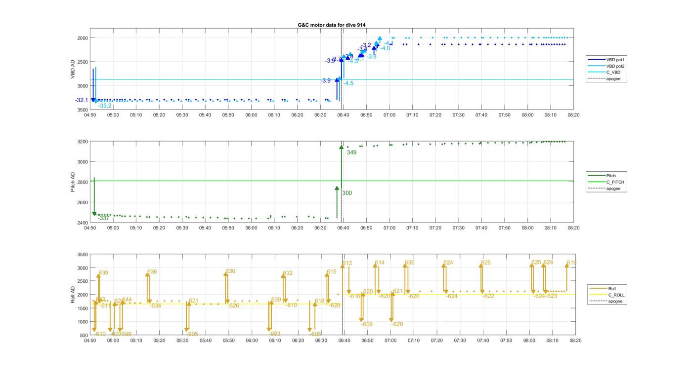Click the '2600' tick on Pitch axis
Screen dimensions: 692x377
pos(82,202)
